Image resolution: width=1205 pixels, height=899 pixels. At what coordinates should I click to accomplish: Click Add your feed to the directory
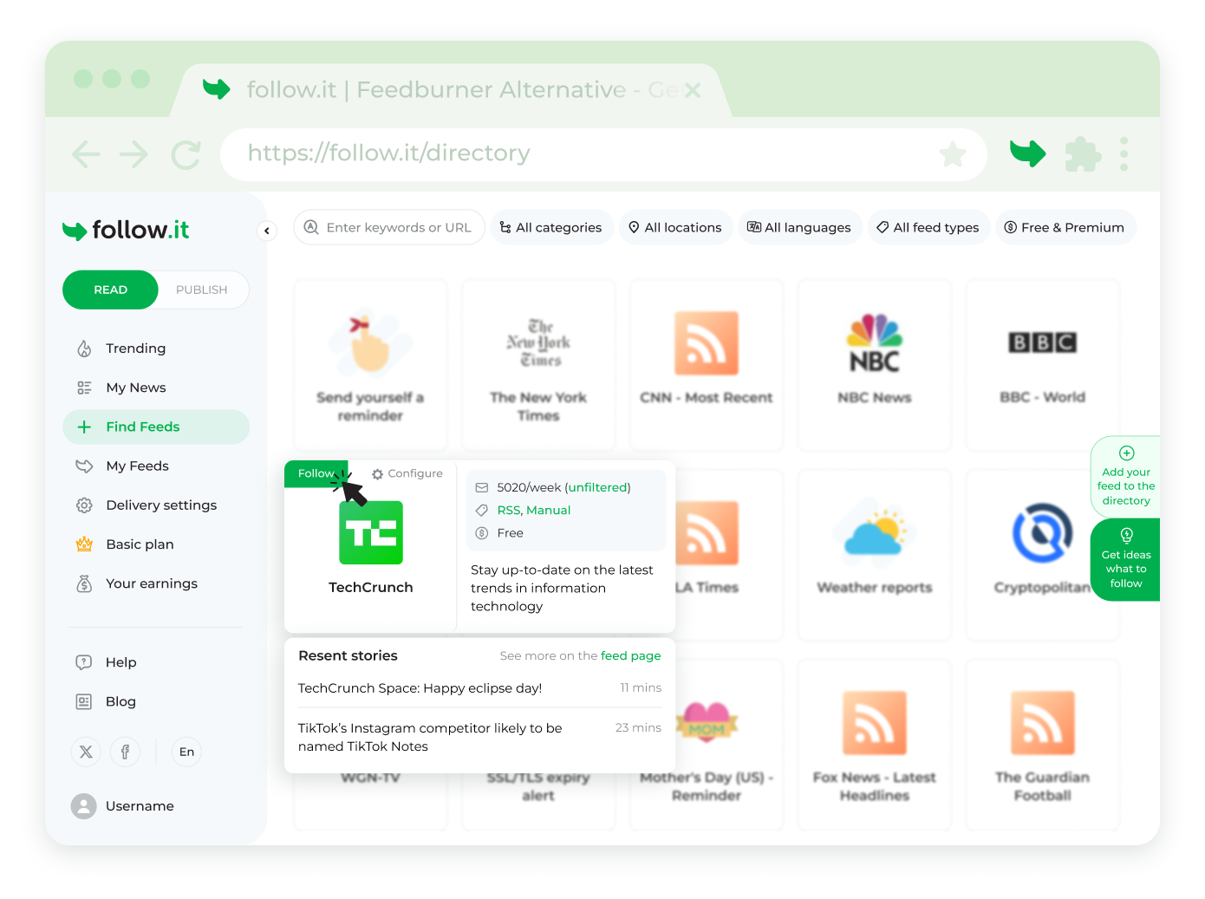[1125, 477]
